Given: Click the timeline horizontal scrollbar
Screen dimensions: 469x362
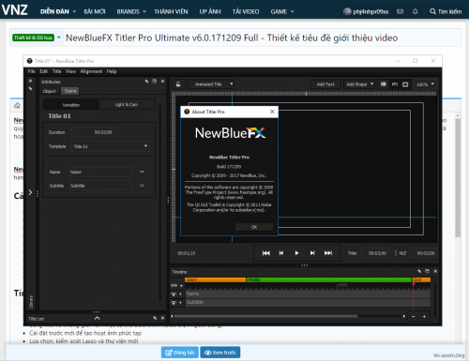Looking at the screenshot, I should (x=265, y=316).
